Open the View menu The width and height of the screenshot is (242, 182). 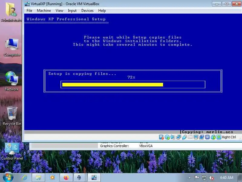click(x=59, y=11)
